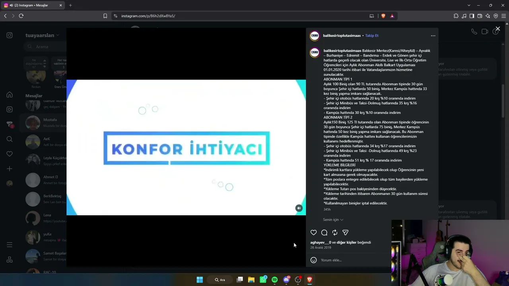509x286 pixels.
Task: Bookmark this page in address bar
Action: [105, 16]
